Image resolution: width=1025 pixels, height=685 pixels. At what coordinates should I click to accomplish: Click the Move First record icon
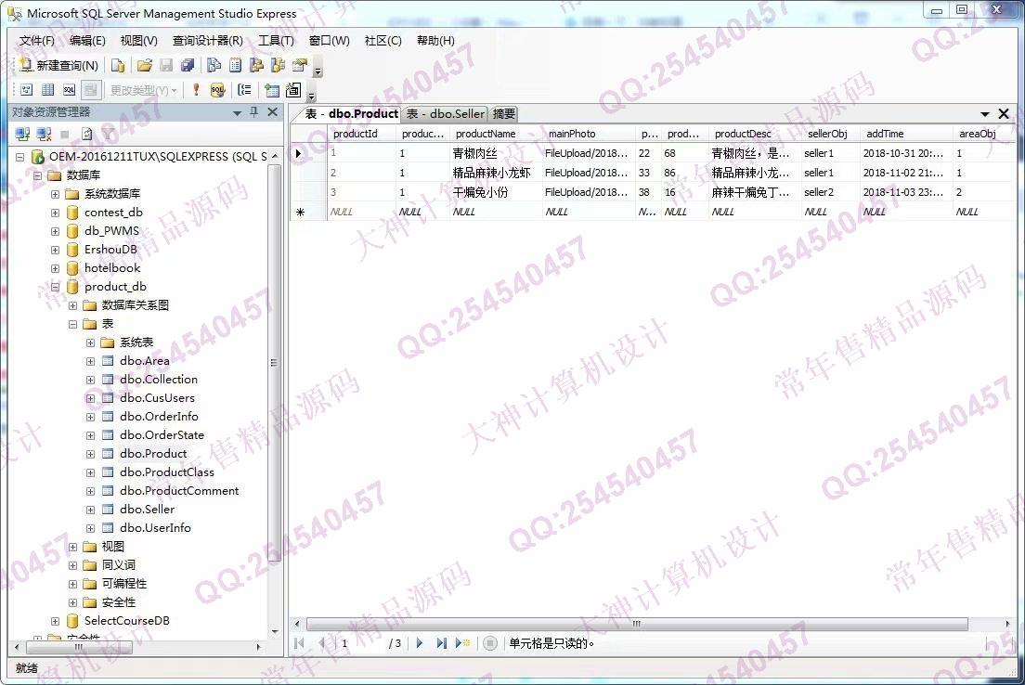coord(299,643)
